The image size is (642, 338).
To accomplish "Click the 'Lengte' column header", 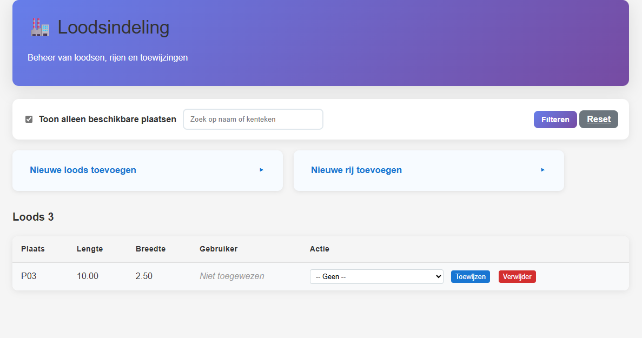I will coord(90,249).
